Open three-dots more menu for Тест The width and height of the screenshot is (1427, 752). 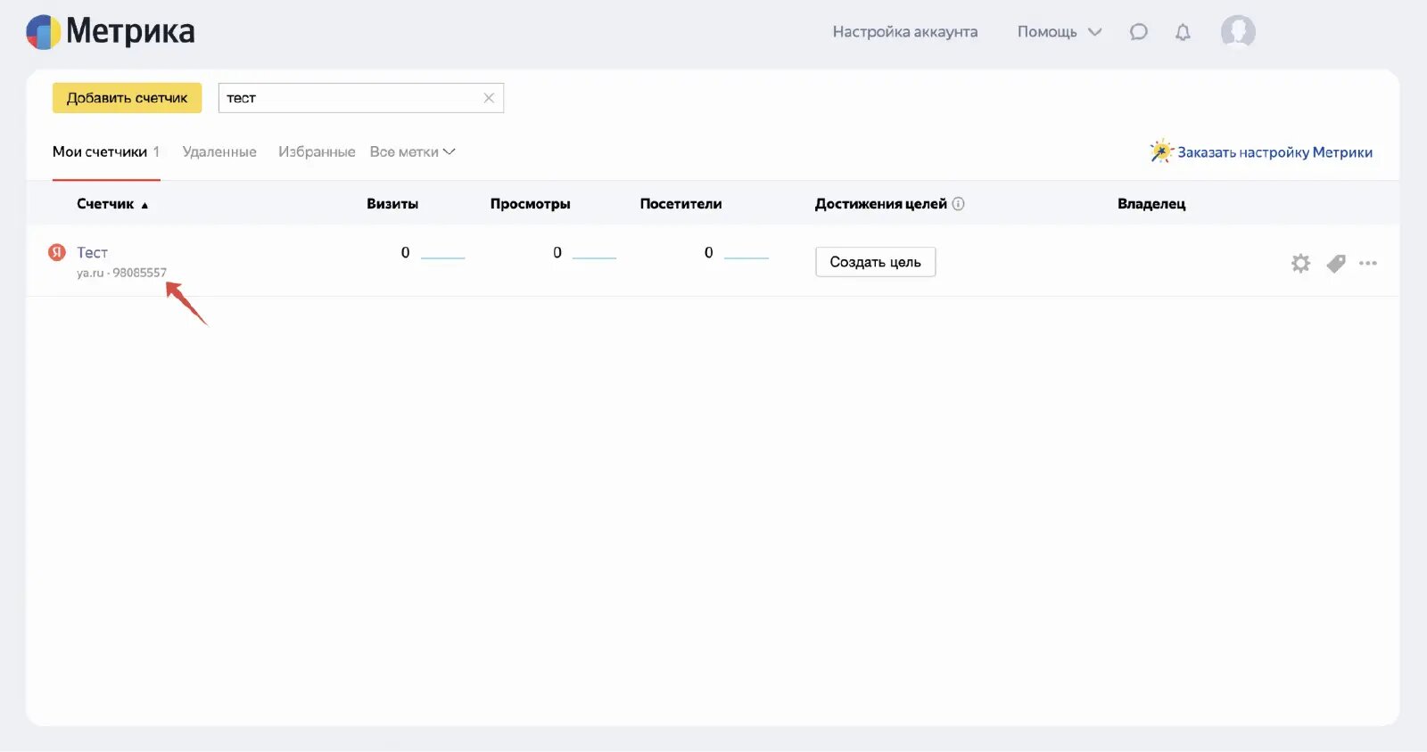[1368, 263]
